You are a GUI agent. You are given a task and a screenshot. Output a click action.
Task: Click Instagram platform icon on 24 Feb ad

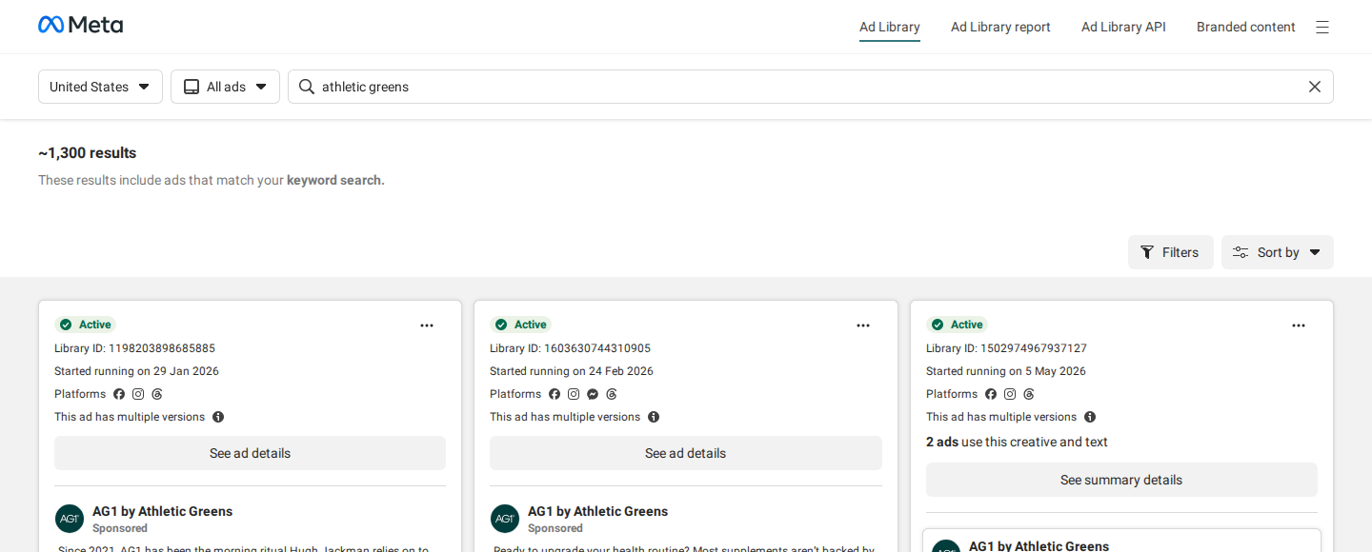tap(574, 394)
